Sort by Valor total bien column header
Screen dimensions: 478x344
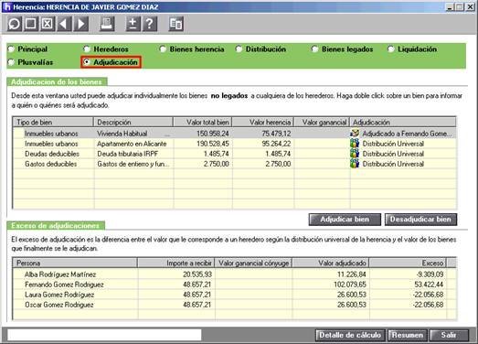(203, 122)
